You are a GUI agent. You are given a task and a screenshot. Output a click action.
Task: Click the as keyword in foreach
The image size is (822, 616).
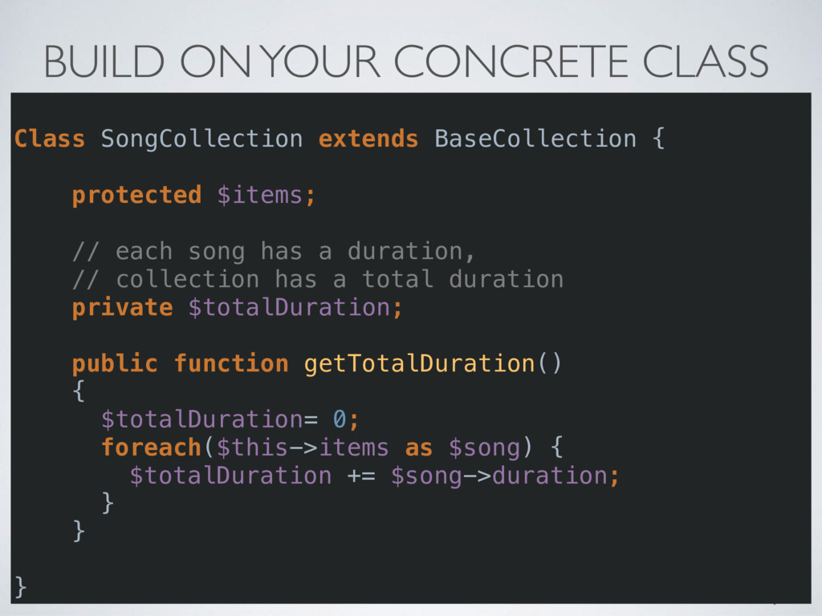[419, 449]
